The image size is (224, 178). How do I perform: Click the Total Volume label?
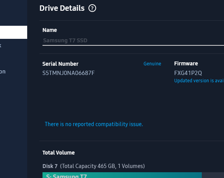(x=59, y=153)
